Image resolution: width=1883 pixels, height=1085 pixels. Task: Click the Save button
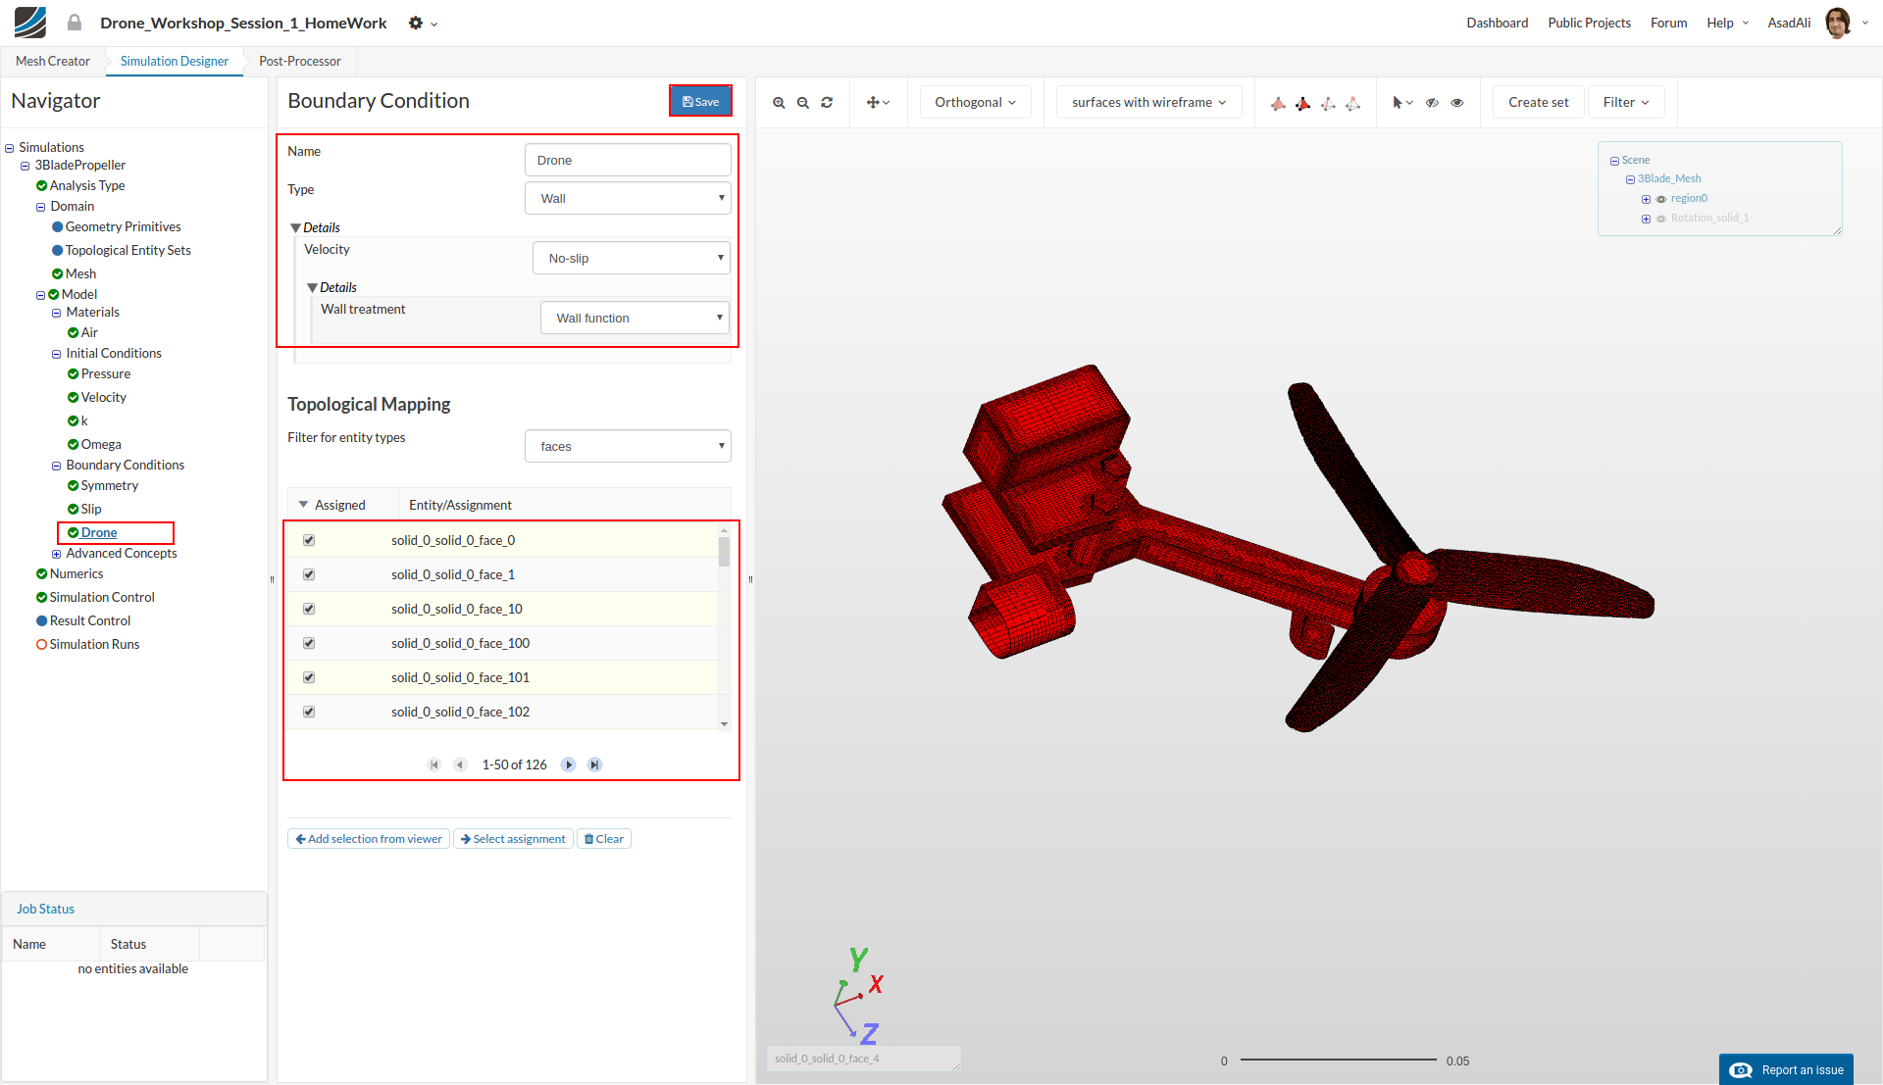click(x=700, y=101)
